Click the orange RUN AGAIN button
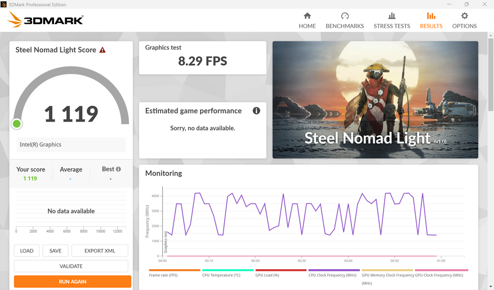The image size is (494, 290). tap(73, 282)
